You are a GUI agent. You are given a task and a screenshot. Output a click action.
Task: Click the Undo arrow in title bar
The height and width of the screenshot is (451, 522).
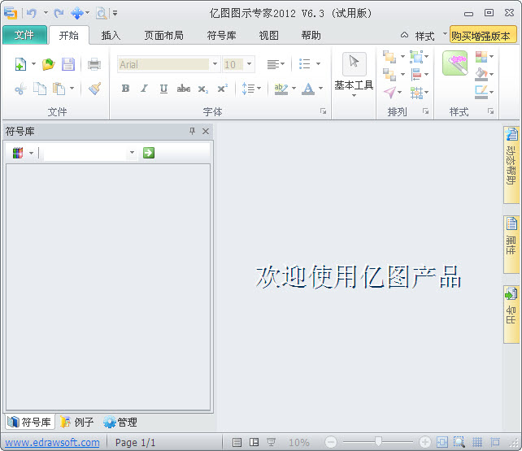[x=32, y=13]
